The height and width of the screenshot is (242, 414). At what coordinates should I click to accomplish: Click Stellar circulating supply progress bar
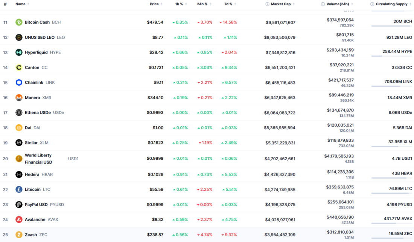[x=391, y=146]
